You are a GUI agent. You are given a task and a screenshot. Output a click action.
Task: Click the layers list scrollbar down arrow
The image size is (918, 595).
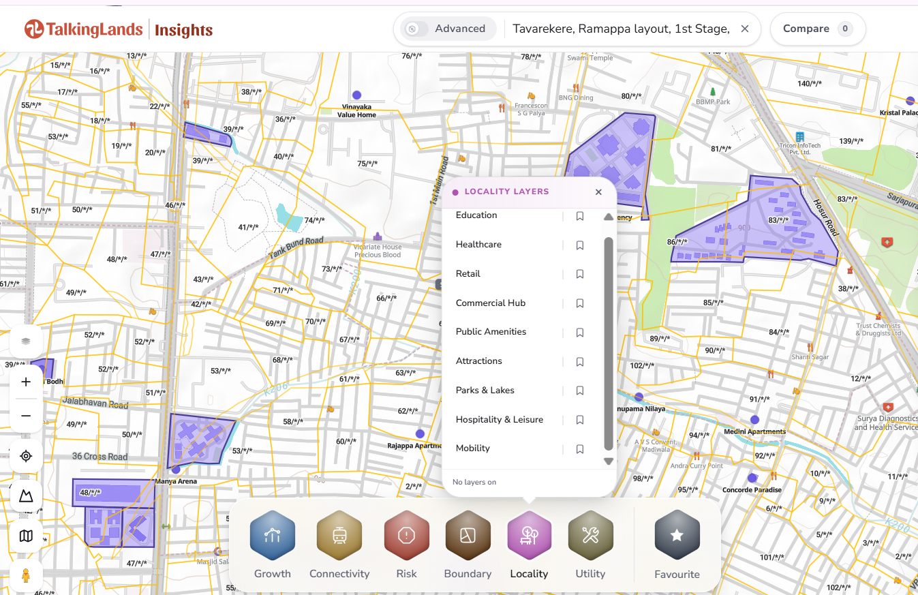609,461
